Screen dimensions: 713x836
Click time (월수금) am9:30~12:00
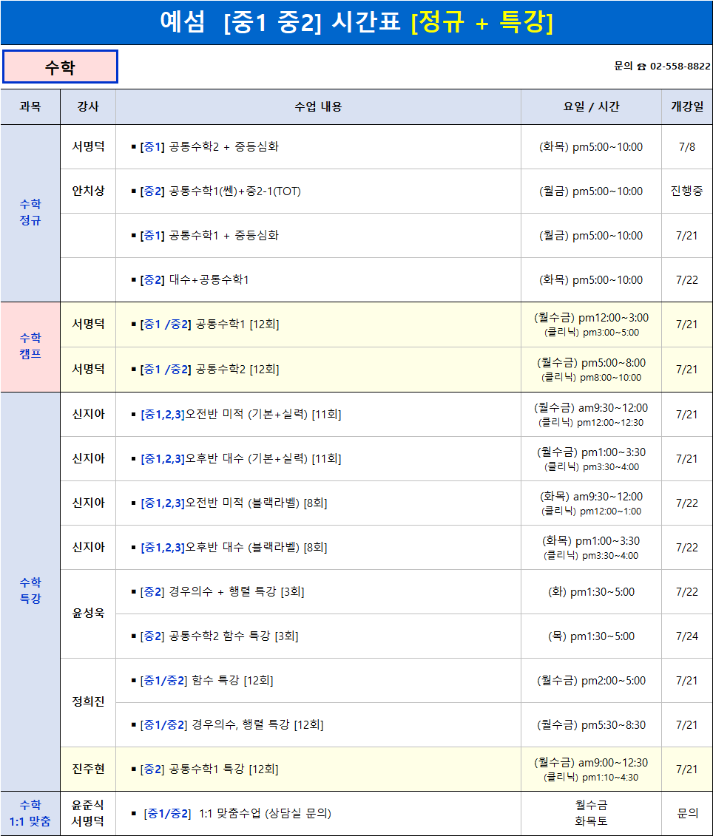591,408
